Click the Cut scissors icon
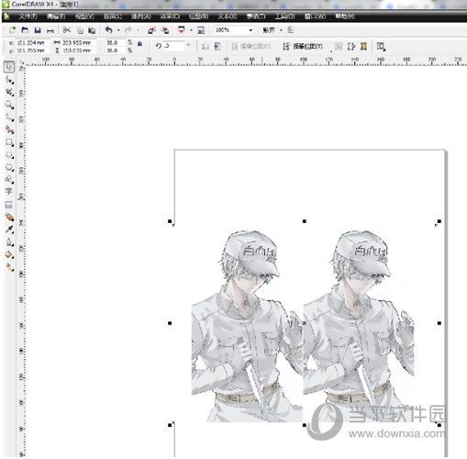 pyautogui.click(x=67, y=30)
